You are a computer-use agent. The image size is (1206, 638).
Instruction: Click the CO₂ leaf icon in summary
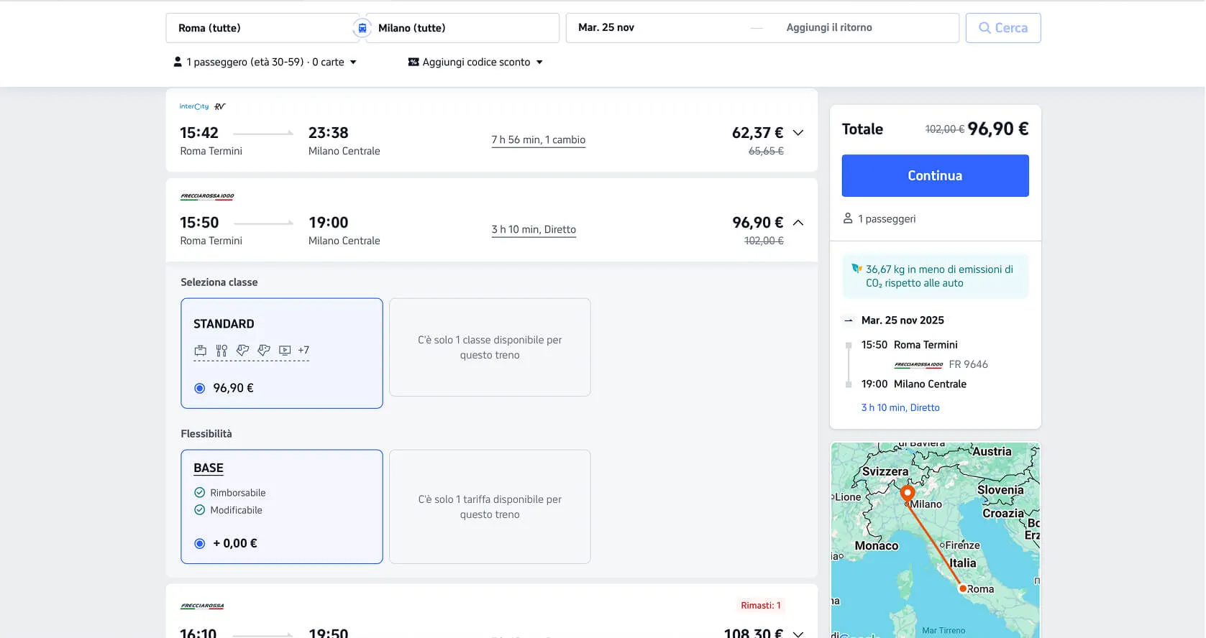856,269
